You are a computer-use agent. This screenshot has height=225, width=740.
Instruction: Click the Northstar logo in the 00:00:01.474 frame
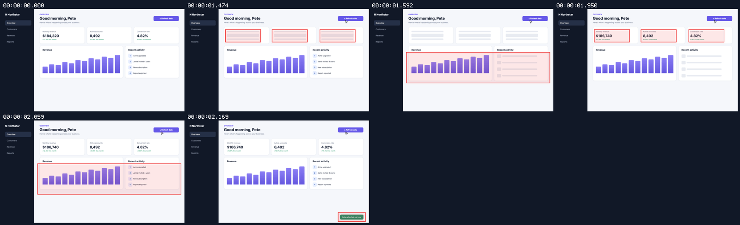point(197,15)
